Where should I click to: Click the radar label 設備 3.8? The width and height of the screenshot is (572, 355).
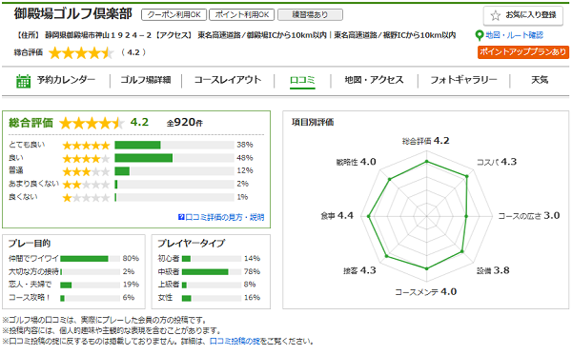[493, 270]
